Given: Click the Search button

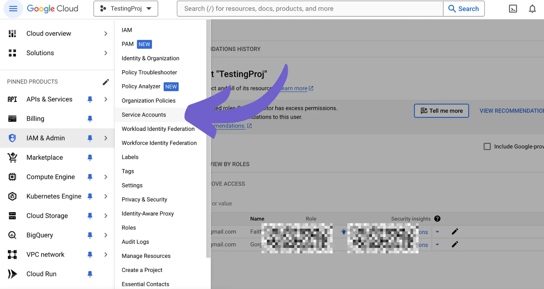Looking at the screenshot, I should coord(464,8).
